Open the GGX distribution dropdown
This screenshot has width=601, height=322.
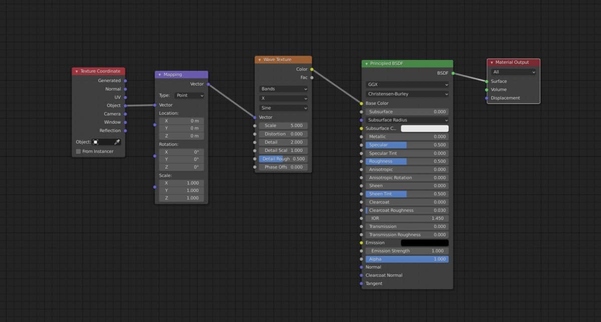pyautogui.click(x=407, y=84)
